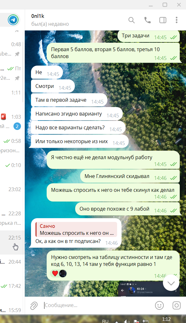Screen dimensions: 186x323
Task: Focus the Сообщение message input field
Action: tap(98, 305)
